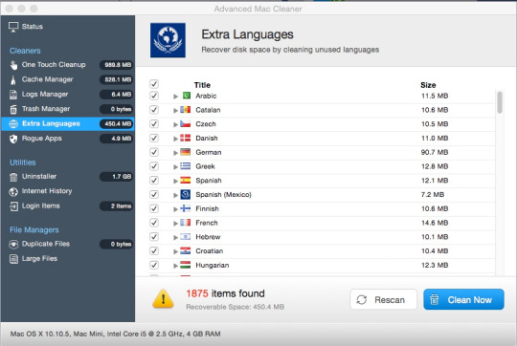Select One Touch Cleanup hand icon
Image resolution: width=517 pixels, height=346 pixels.
coord(13,65)
